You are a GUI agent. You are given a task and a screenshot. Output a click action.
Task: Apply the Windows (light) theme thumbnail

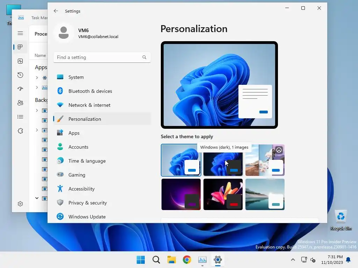click(181, 160)
